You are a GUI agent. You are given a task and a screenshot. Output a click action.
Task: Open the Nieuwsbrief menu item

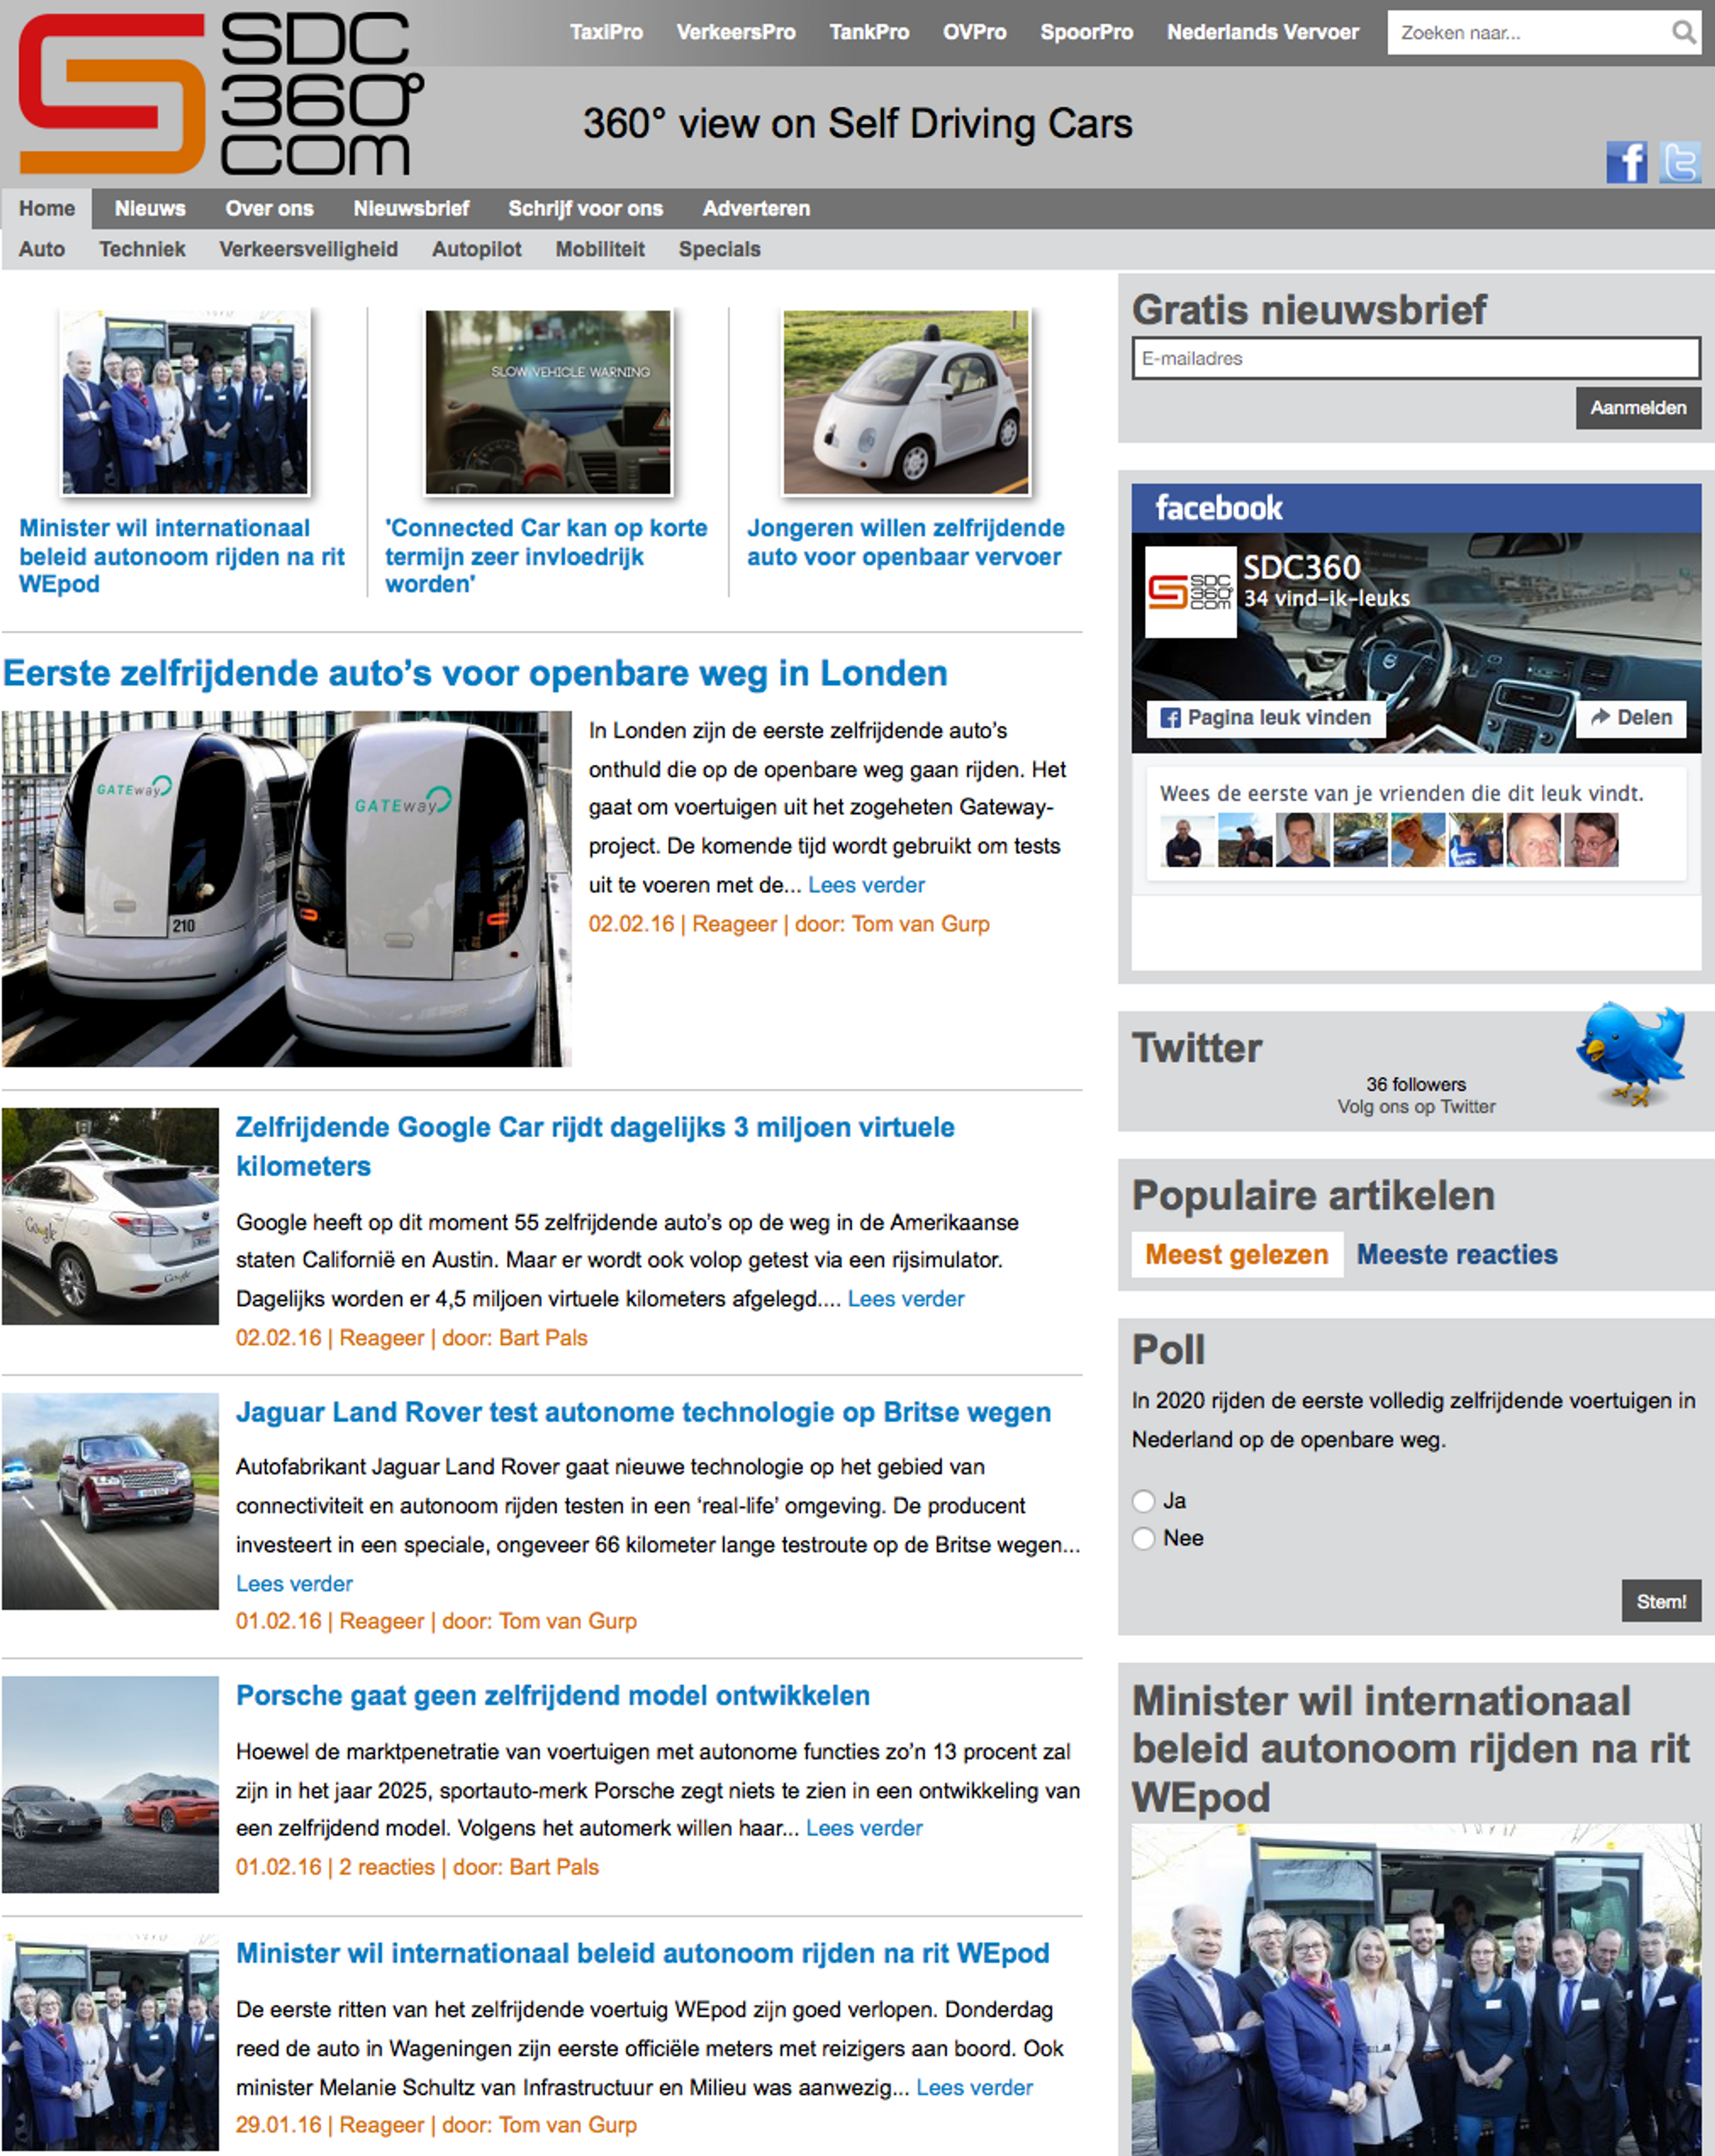(411, 208)
